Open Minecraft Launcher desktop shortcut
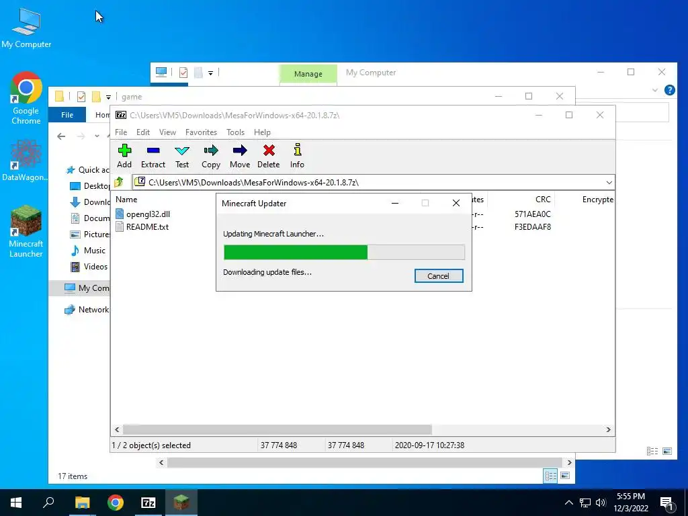This screenshot has height=516, width=688. (x=26, y=231)
